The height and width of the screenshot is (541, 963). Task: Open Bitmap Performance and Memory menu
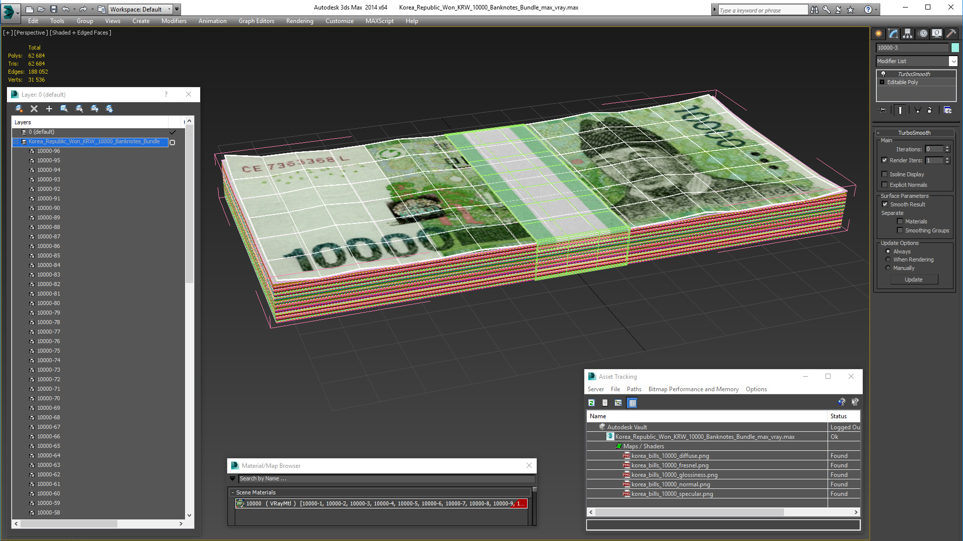click(693, 389)
